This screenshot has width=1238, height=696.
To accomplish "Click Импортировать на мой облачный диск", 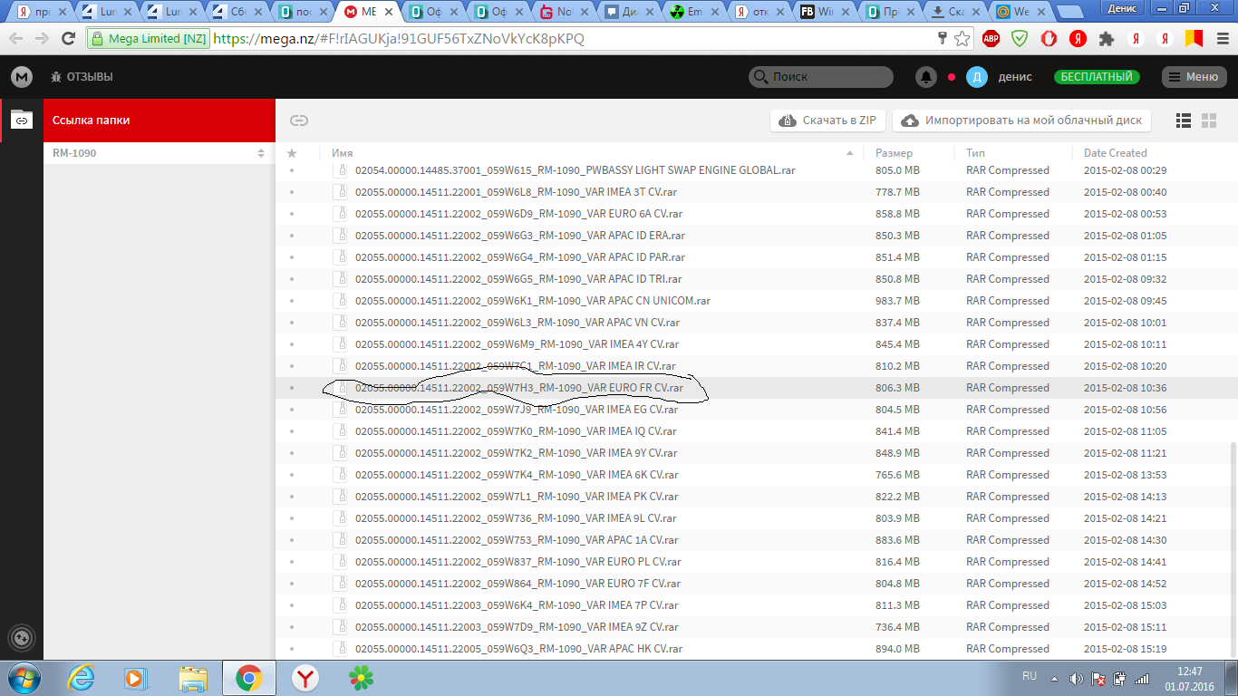I will pyautogui.click(x=1021, y=121).
